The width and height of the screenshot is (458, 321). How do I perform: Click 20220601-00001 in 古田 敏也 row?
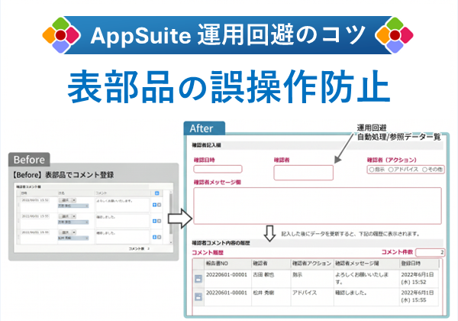coord(227,275)
